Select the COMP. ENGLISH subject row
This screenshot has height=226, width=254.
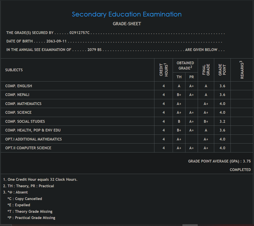19,86
